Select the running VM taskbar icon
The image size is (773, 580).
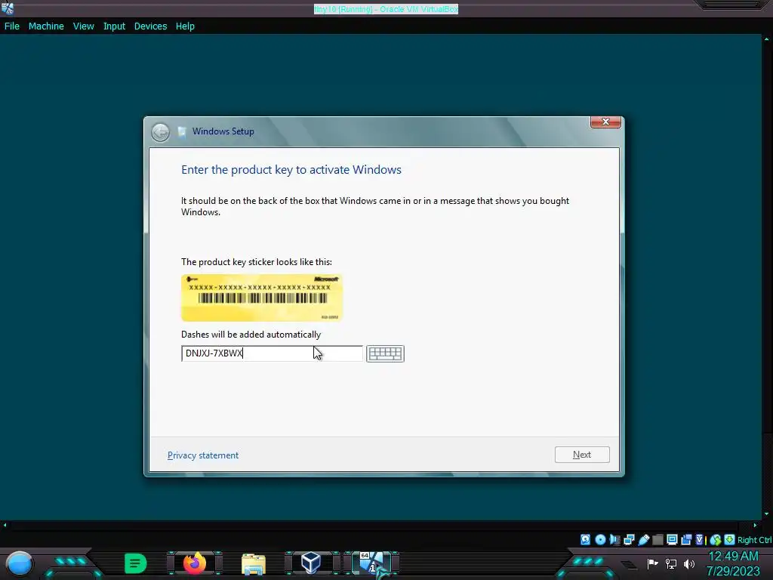pyautogui.click(x=371, y=563)
